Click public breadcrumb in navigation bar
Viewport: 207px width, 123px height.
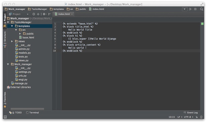click(81, 9)
